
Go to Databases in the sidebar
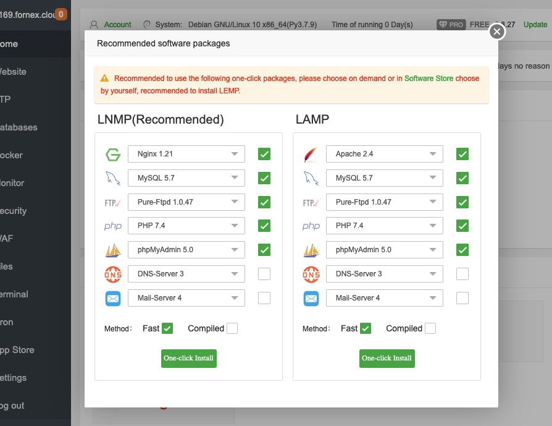(x=19, y=127)
